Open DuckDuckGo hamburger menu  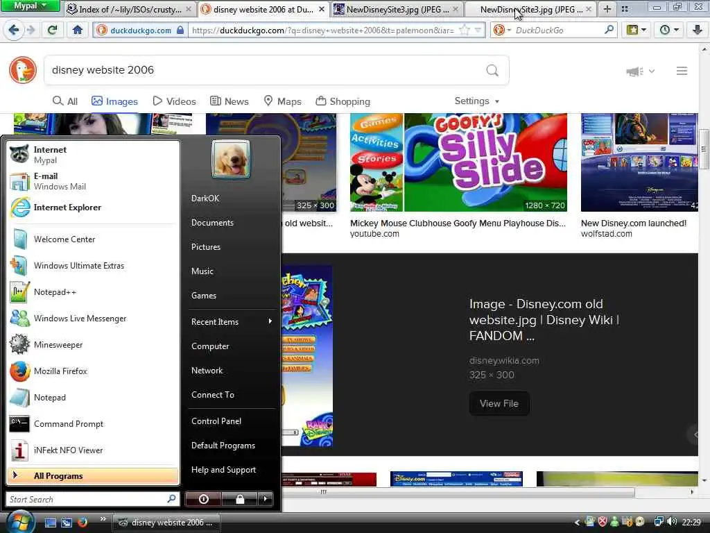click(682, 71)
